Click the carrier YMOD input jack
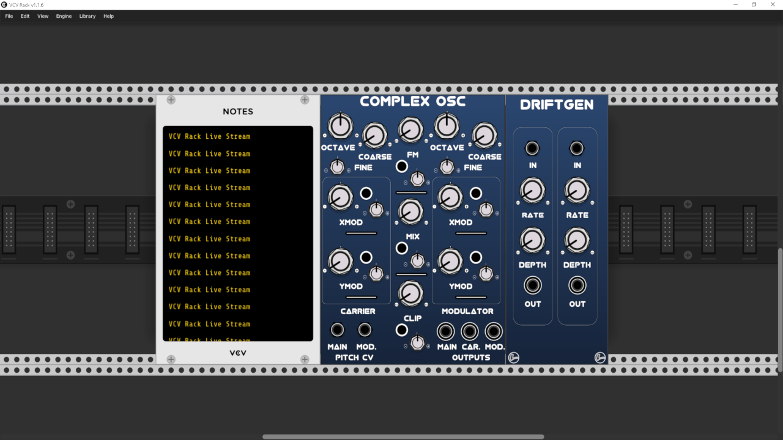This screenshot has width=783, height=440. point(366,257)
